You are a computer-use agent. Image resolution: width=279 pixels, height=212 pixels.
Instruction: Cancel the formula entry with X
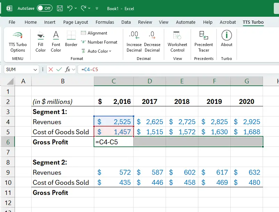coord(51,69)
